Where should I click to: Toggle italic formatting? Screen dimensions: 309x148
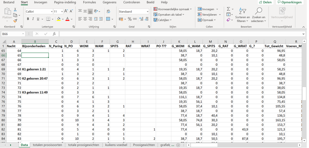[x=33, y=19]
